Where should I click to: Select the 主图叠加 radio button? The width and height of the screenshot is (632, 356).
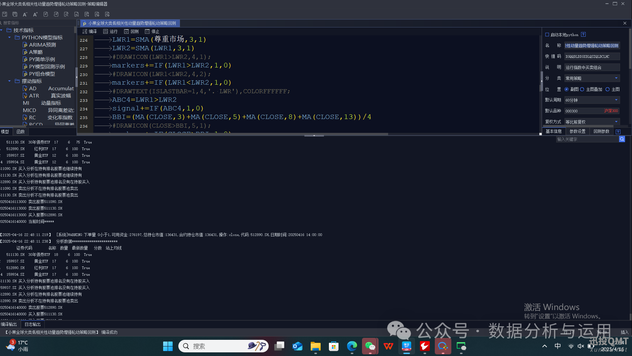[x=582, y=89]
